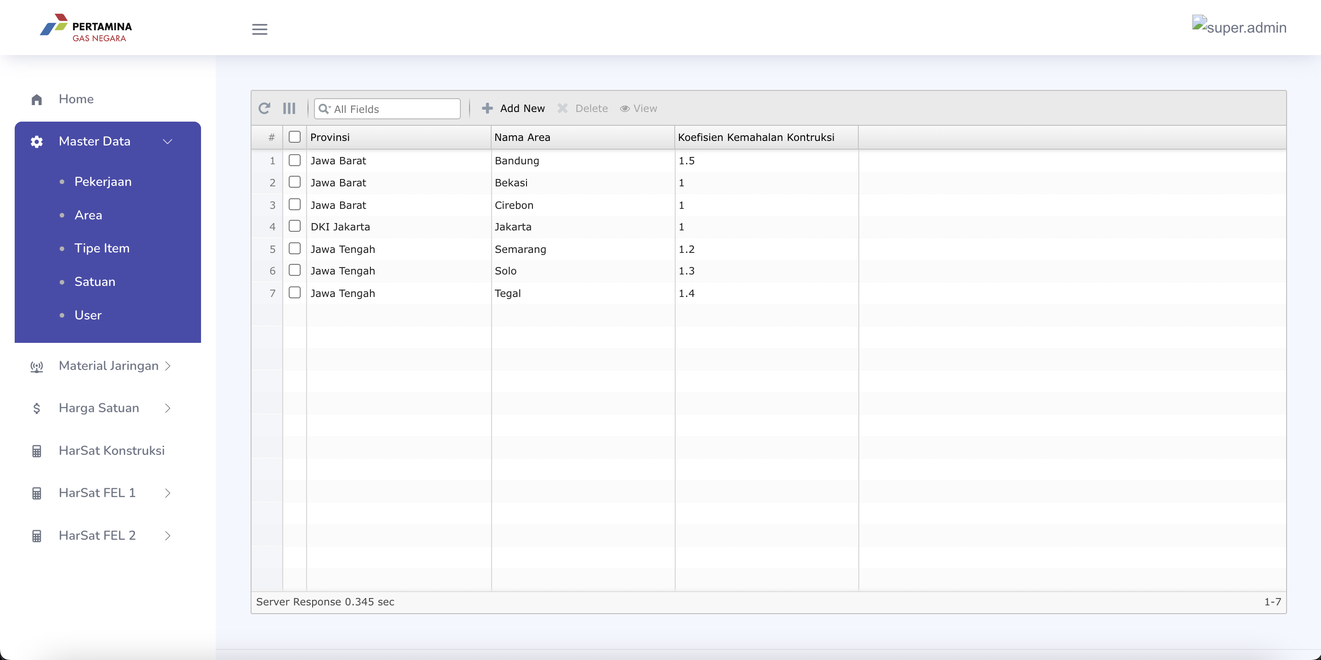The image size is (1321, 660).
Task: Click the Master Data gear icon
Action: [x=36, y=141]
